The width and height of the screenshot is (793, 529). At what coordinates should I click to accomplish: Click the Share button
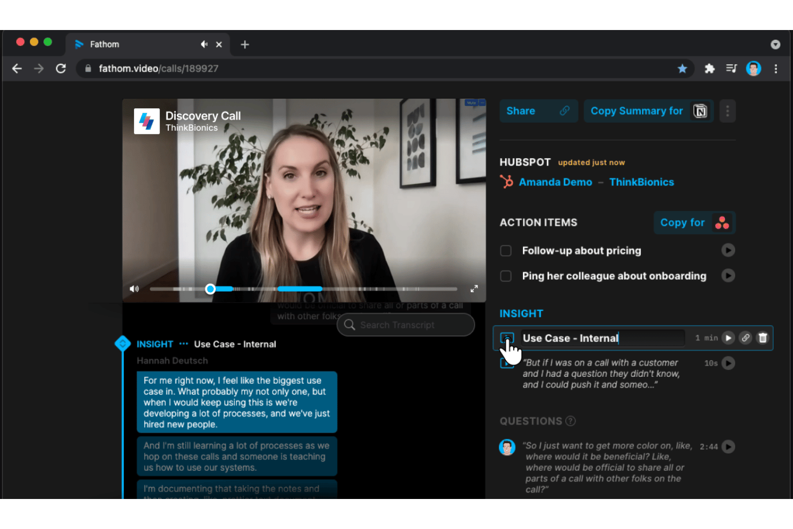[x=538, y=111]
